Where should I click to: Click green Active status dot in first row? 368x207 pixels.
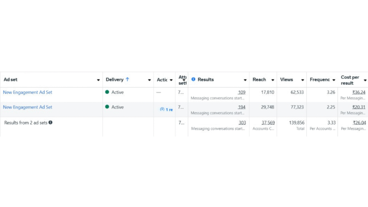(107, 92)
